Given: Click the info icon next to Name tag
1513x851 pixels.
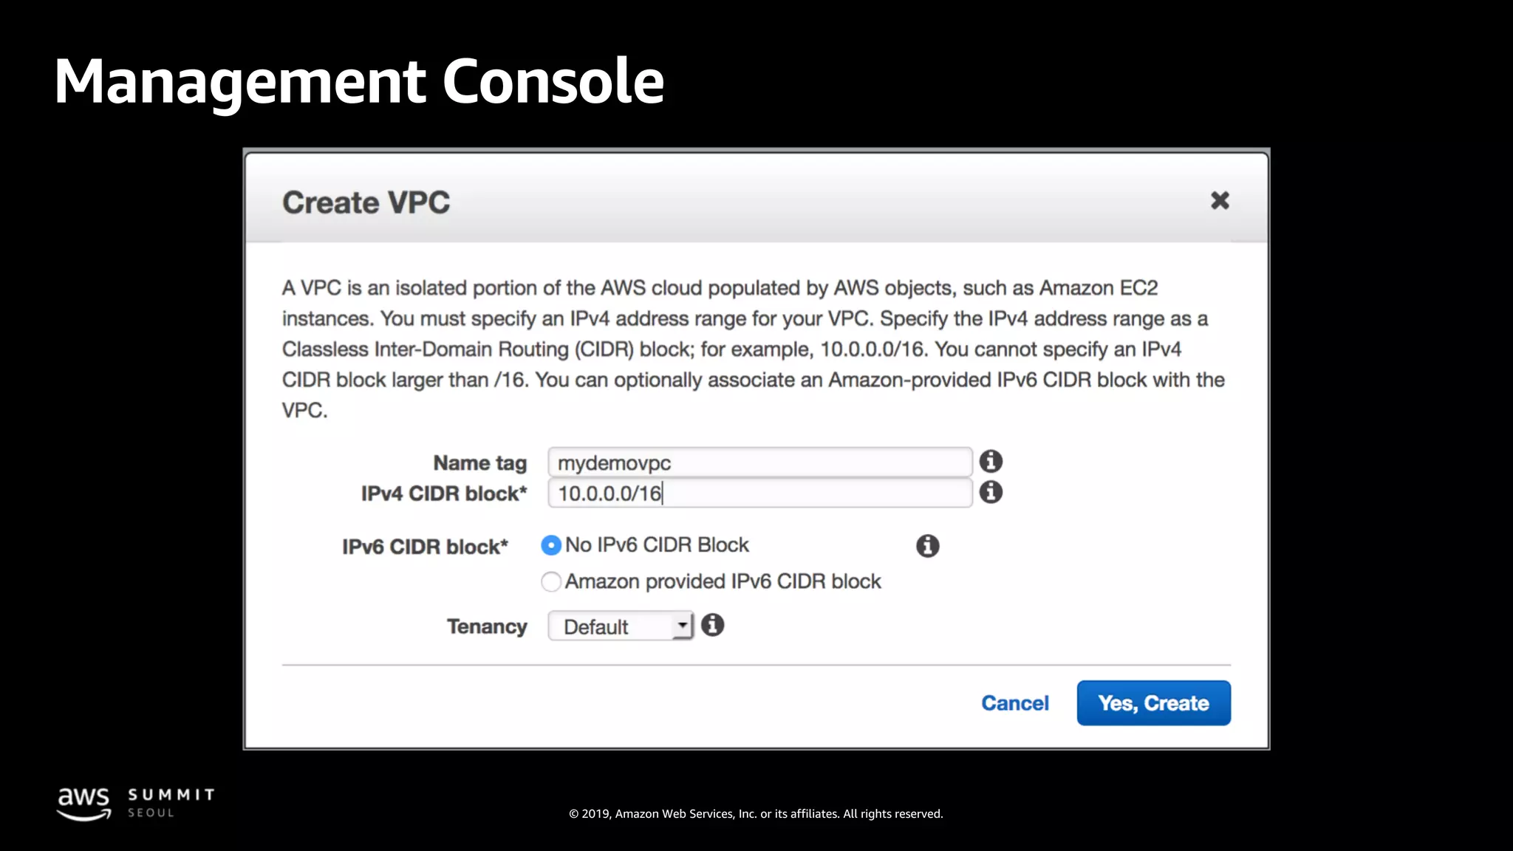Looking at the screenshot, I should coord(991,462).
